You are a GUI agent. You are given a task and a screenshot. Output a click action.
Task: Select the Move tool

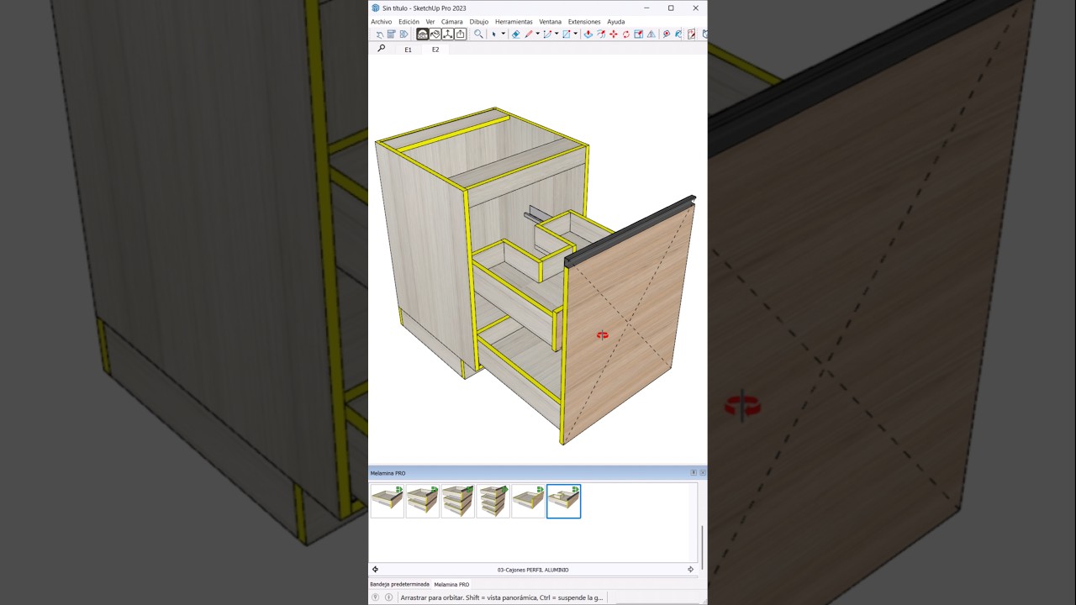click(614, 34)
